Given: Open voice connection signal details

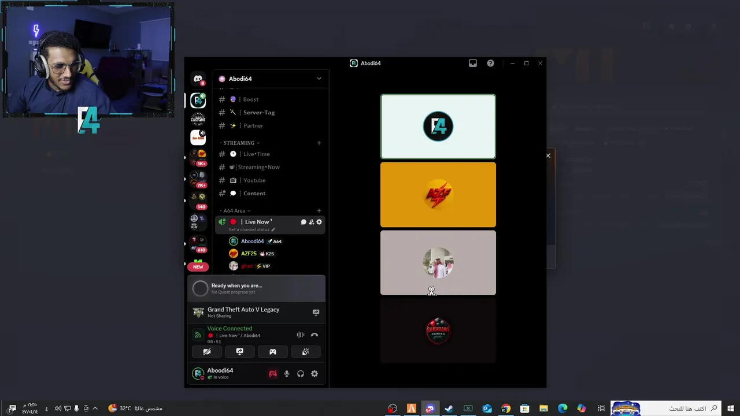Looking at the screenshot, I should pyautogui.click(x=198, y=335).
